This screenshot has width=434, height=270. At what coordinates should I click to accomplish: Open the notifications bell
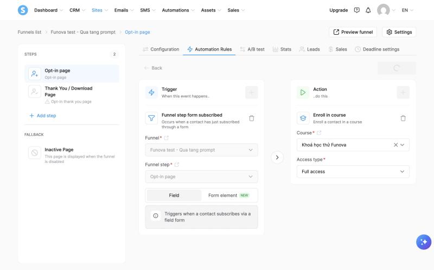(x=368, y=10)
